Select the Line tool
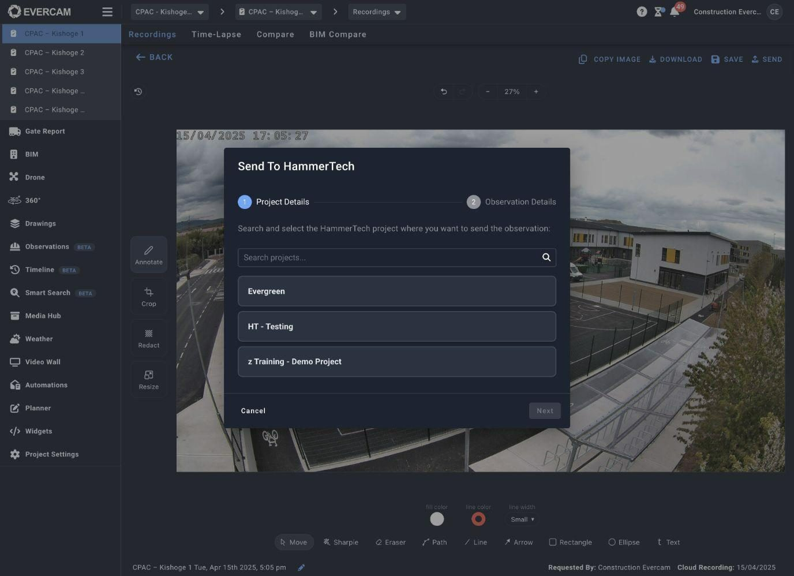This screenshot has width=794, height=576. pyautogui.click(x=475, y=542)
